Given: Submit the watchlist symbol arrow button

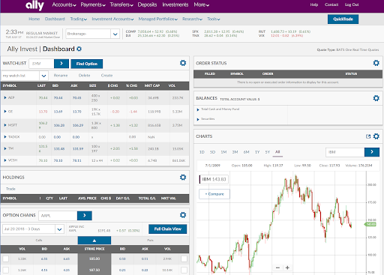Looking at the screenshot, I should (x=61, y=64).
